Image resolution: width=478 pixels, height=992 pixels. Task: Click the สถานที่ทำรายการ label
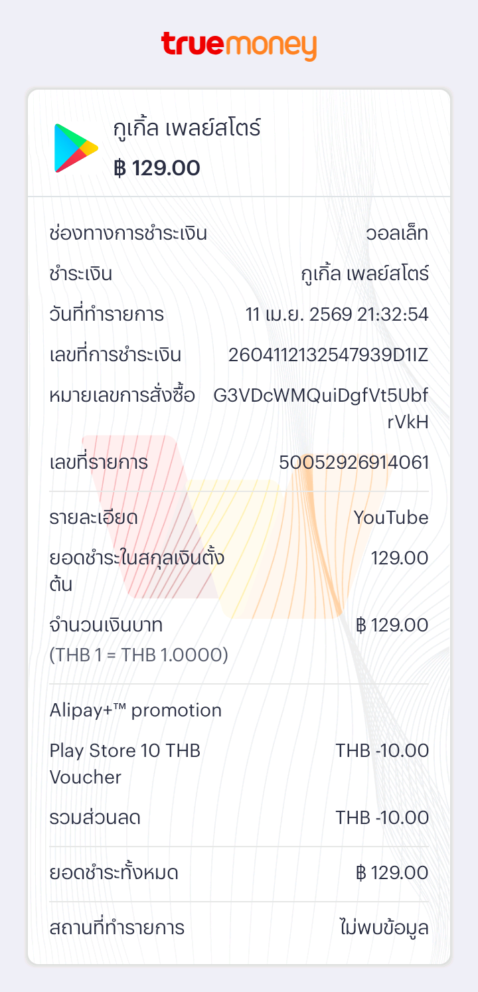tap(117, 928)
